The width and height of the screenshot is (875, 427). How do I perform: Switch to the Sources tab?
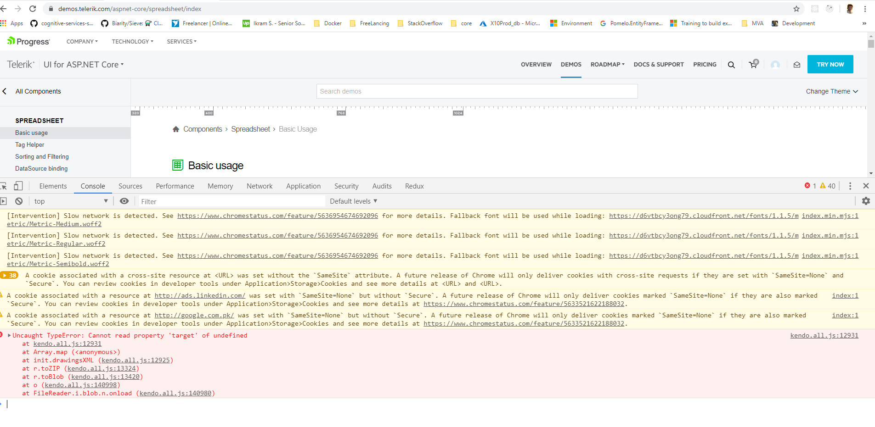(x=130, y=186)
